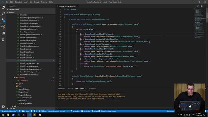Open the Extensions view in the activity bar

coord(3,33)
